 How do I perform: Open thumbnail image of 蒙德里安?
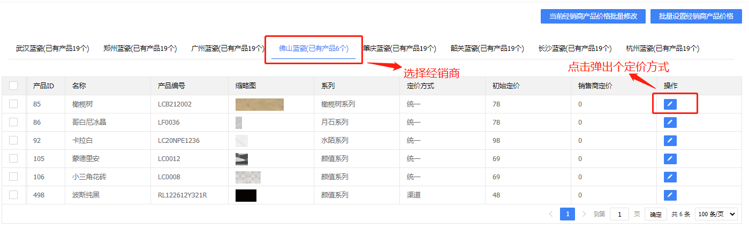[241, 159]
